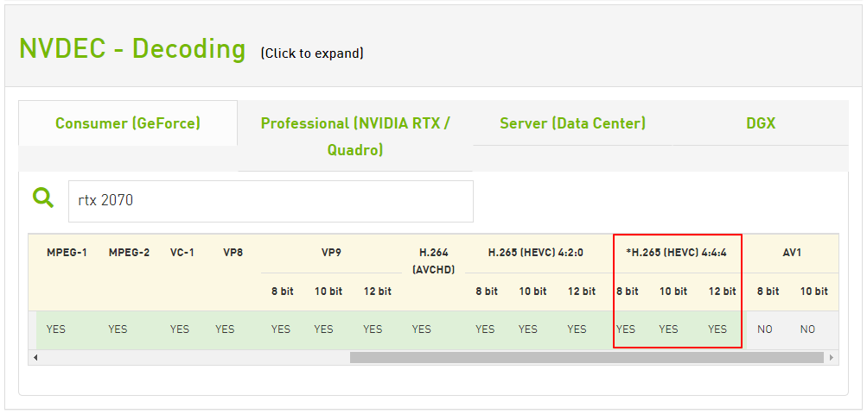Screen dimensions: 867x414
Task: Click the AV1 column header
Action: (x=792, y=253)
